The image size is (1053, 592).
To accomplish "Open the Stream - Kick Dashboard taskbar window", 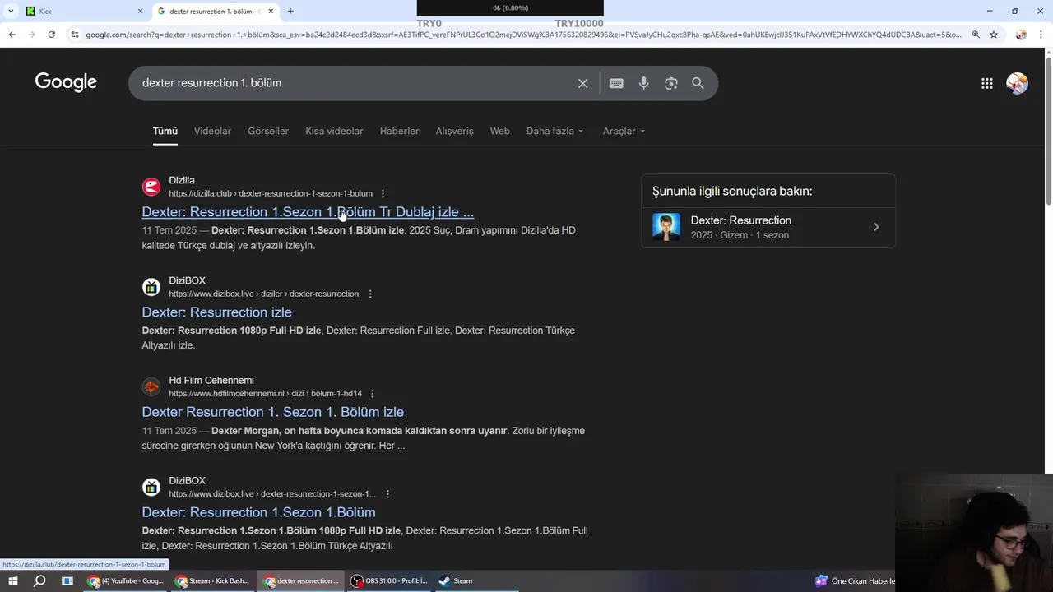I will click(213, 580).
